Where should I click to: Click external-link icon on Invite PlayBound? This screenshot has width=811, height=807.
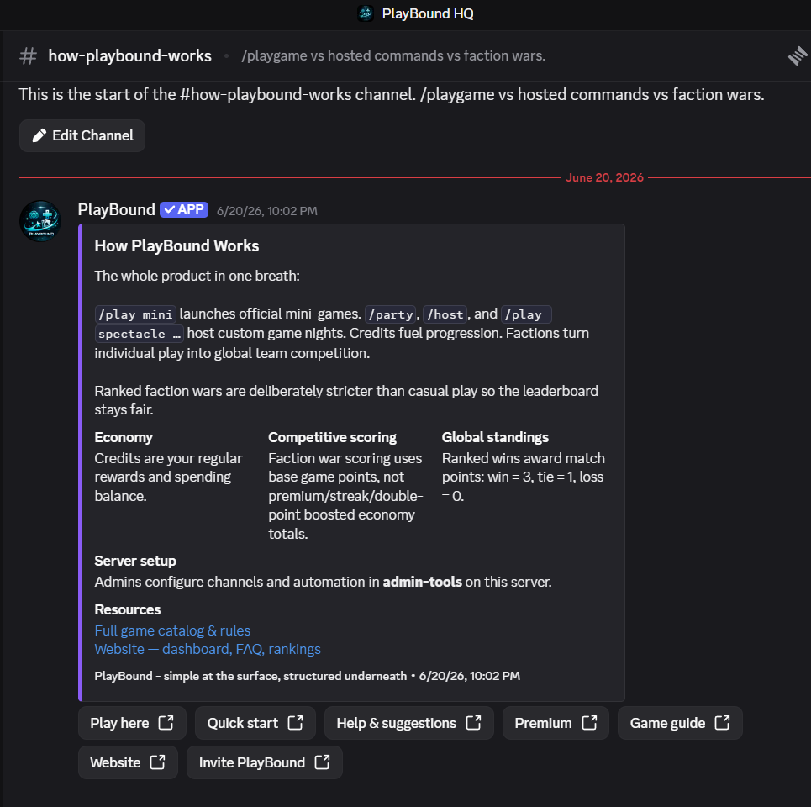[322, 762]
